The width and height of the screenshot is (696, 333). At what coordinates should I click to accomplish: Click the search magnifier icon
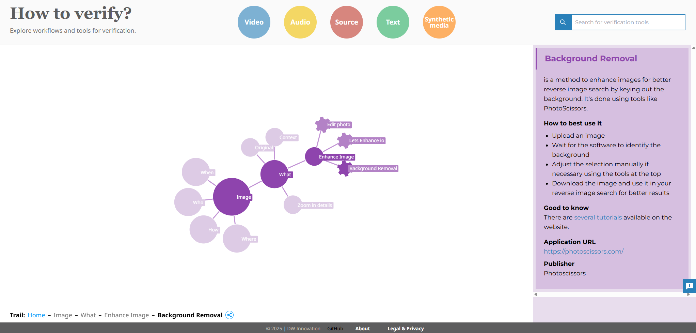(563, 22)
